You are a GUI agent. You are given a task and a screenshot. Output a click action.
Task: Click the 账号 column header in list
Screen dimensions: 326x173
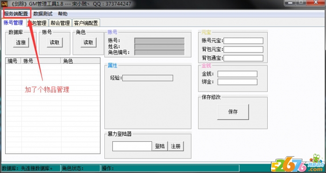point(41,61)
